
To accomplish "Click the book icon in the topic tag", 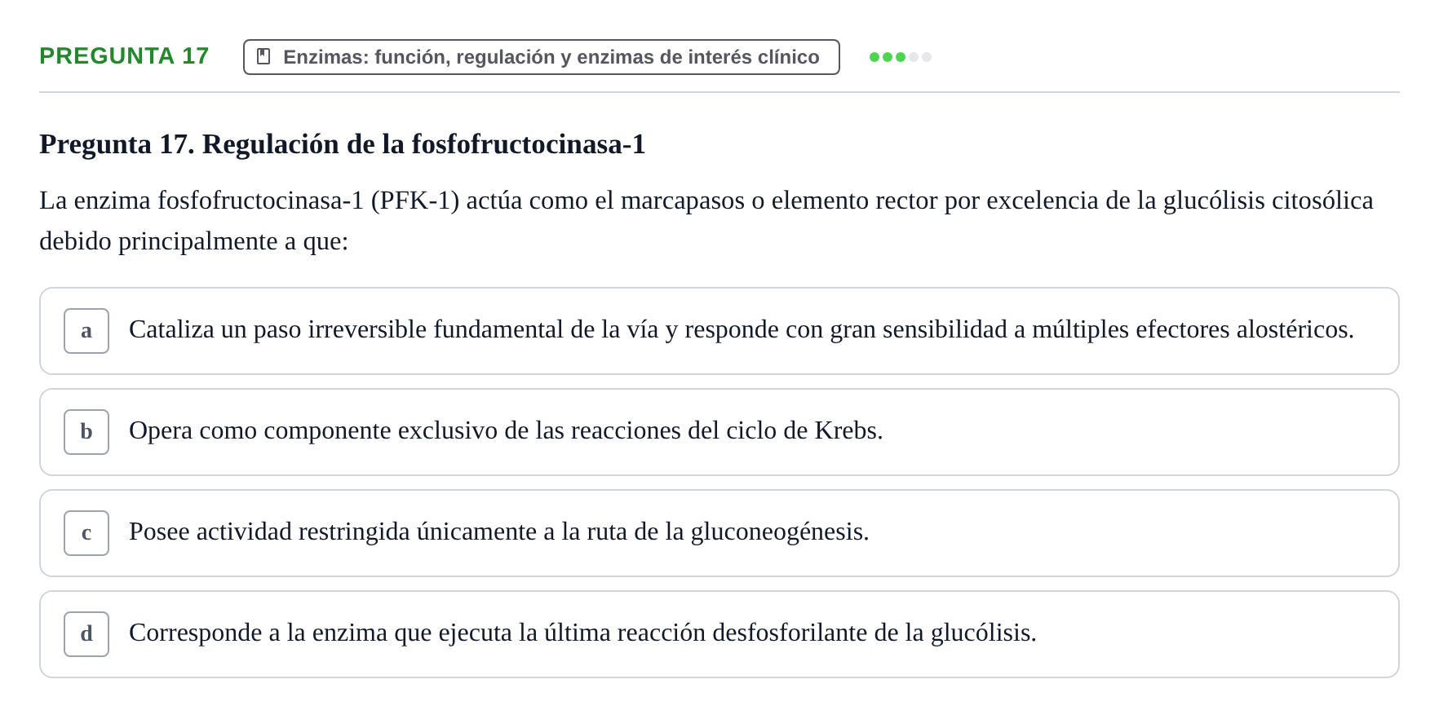I will pyautogui.click(x=263, y=56).
